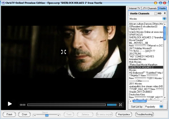Click the vertical scrollbar thumb of channel list

point(165,33)
